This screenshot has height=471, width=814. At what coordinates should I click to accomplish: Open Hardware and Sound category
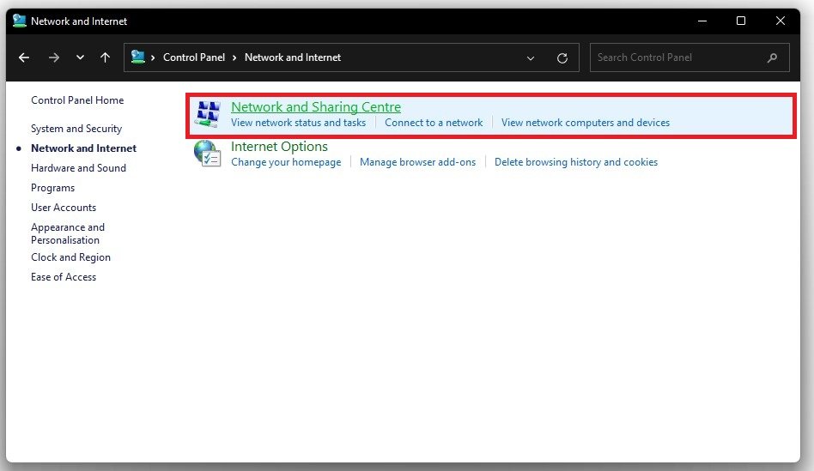point(78,168)
